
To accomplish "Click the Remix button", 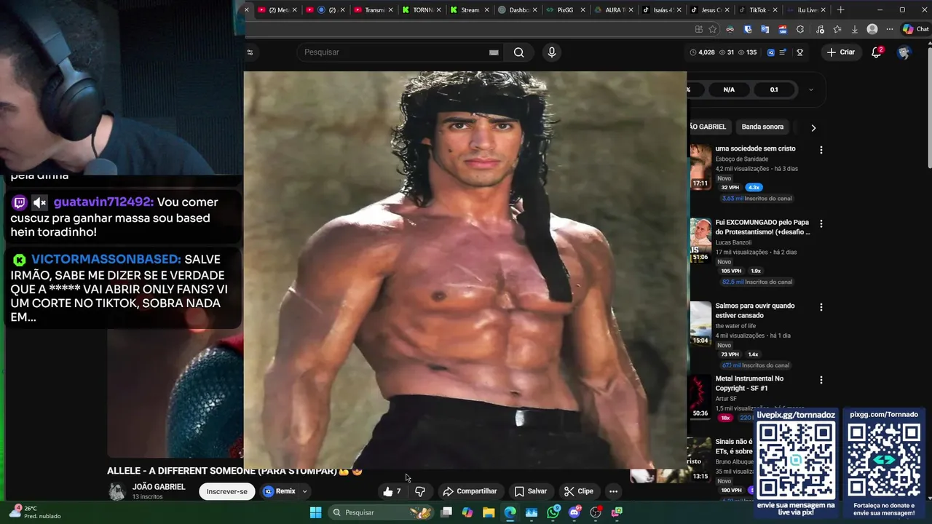I will click(280, 491).
